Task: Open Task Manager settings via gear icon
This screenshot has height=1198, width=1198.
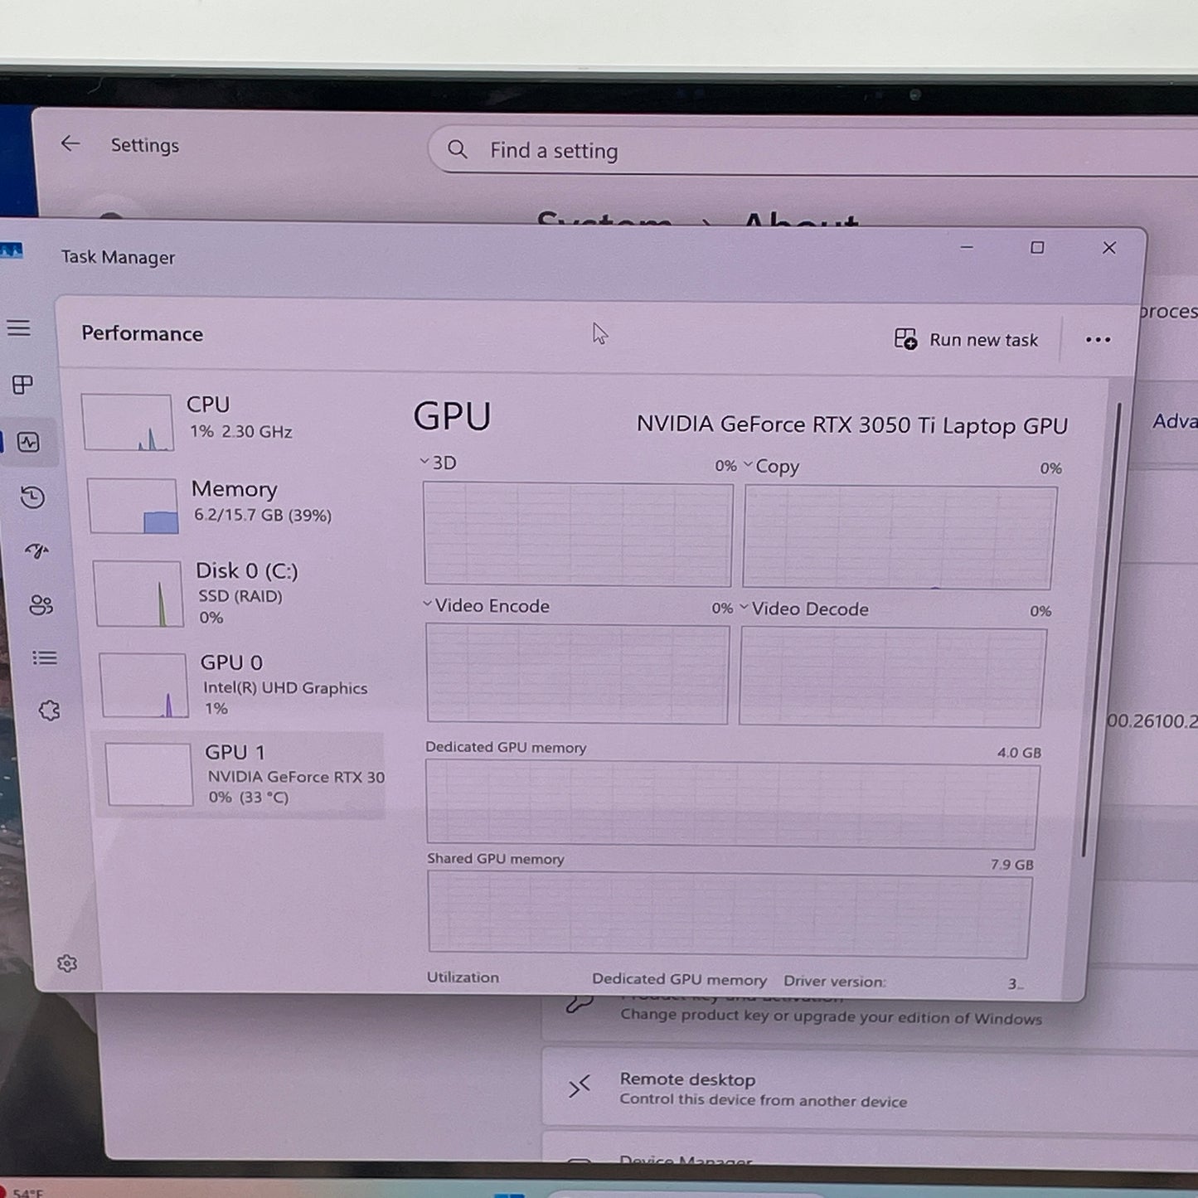Action: click(66, 962)
